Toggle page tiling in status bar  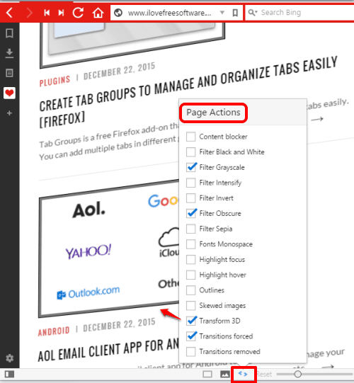click(x=207, y=375)
